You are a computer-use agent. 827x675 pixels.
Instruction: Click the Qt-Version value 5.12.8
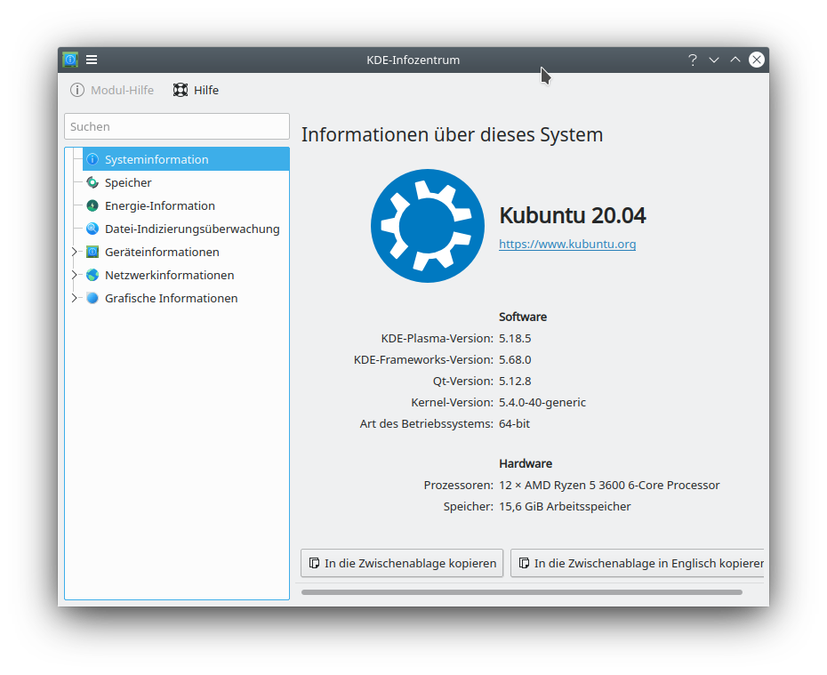click(515, 382)
